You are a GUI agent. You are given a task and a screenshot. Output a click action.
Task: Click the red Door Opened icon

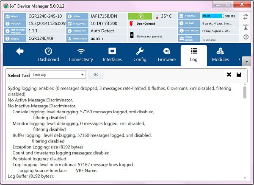click(131, 24)
